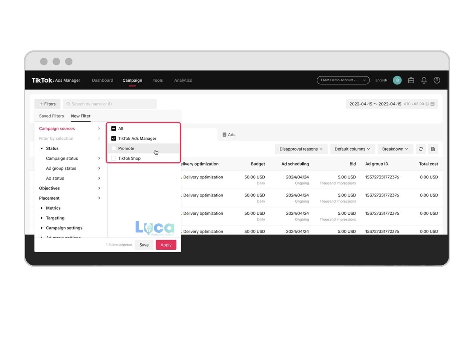Open the help question mark icon
Viewport: 475px width, 357px height.
(x=437, y=80)
